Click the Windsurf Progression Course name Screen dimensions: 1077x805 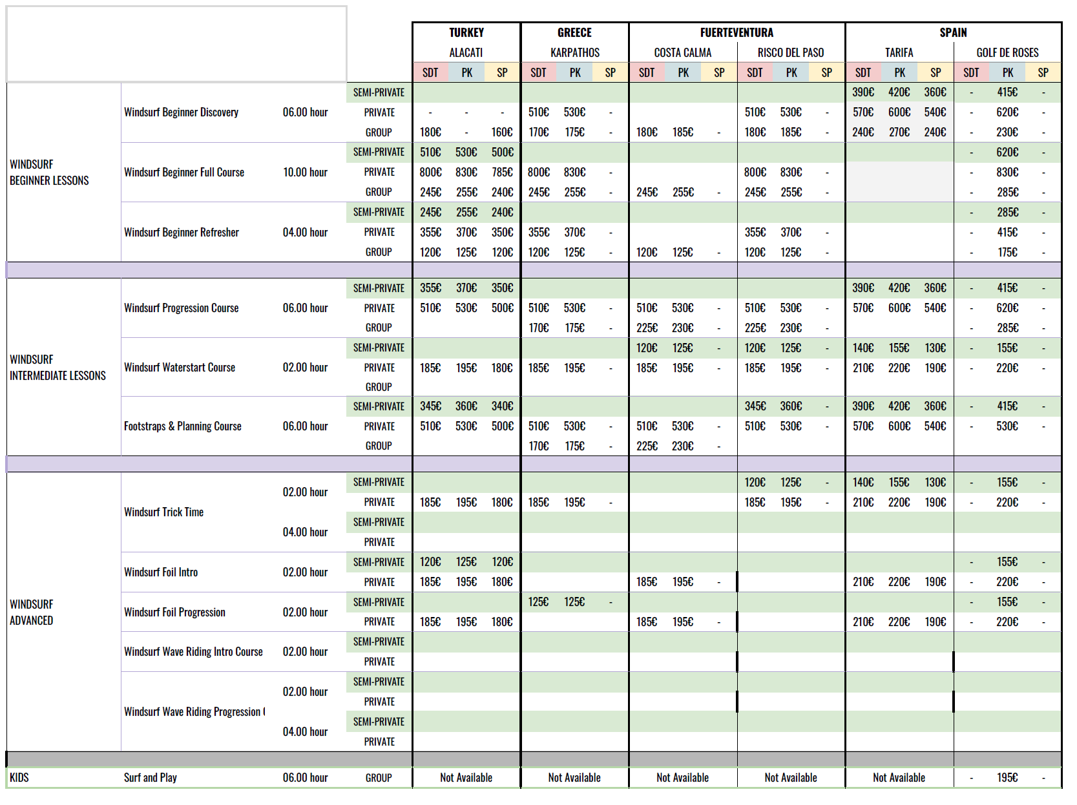(x=181, y=308)
